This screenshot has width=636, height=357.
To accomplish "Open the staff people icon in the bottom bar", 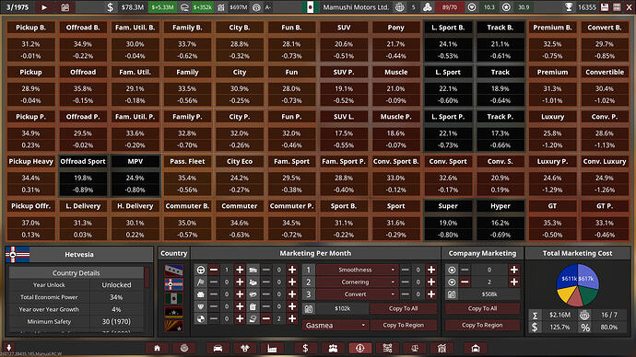I will 333,348.
